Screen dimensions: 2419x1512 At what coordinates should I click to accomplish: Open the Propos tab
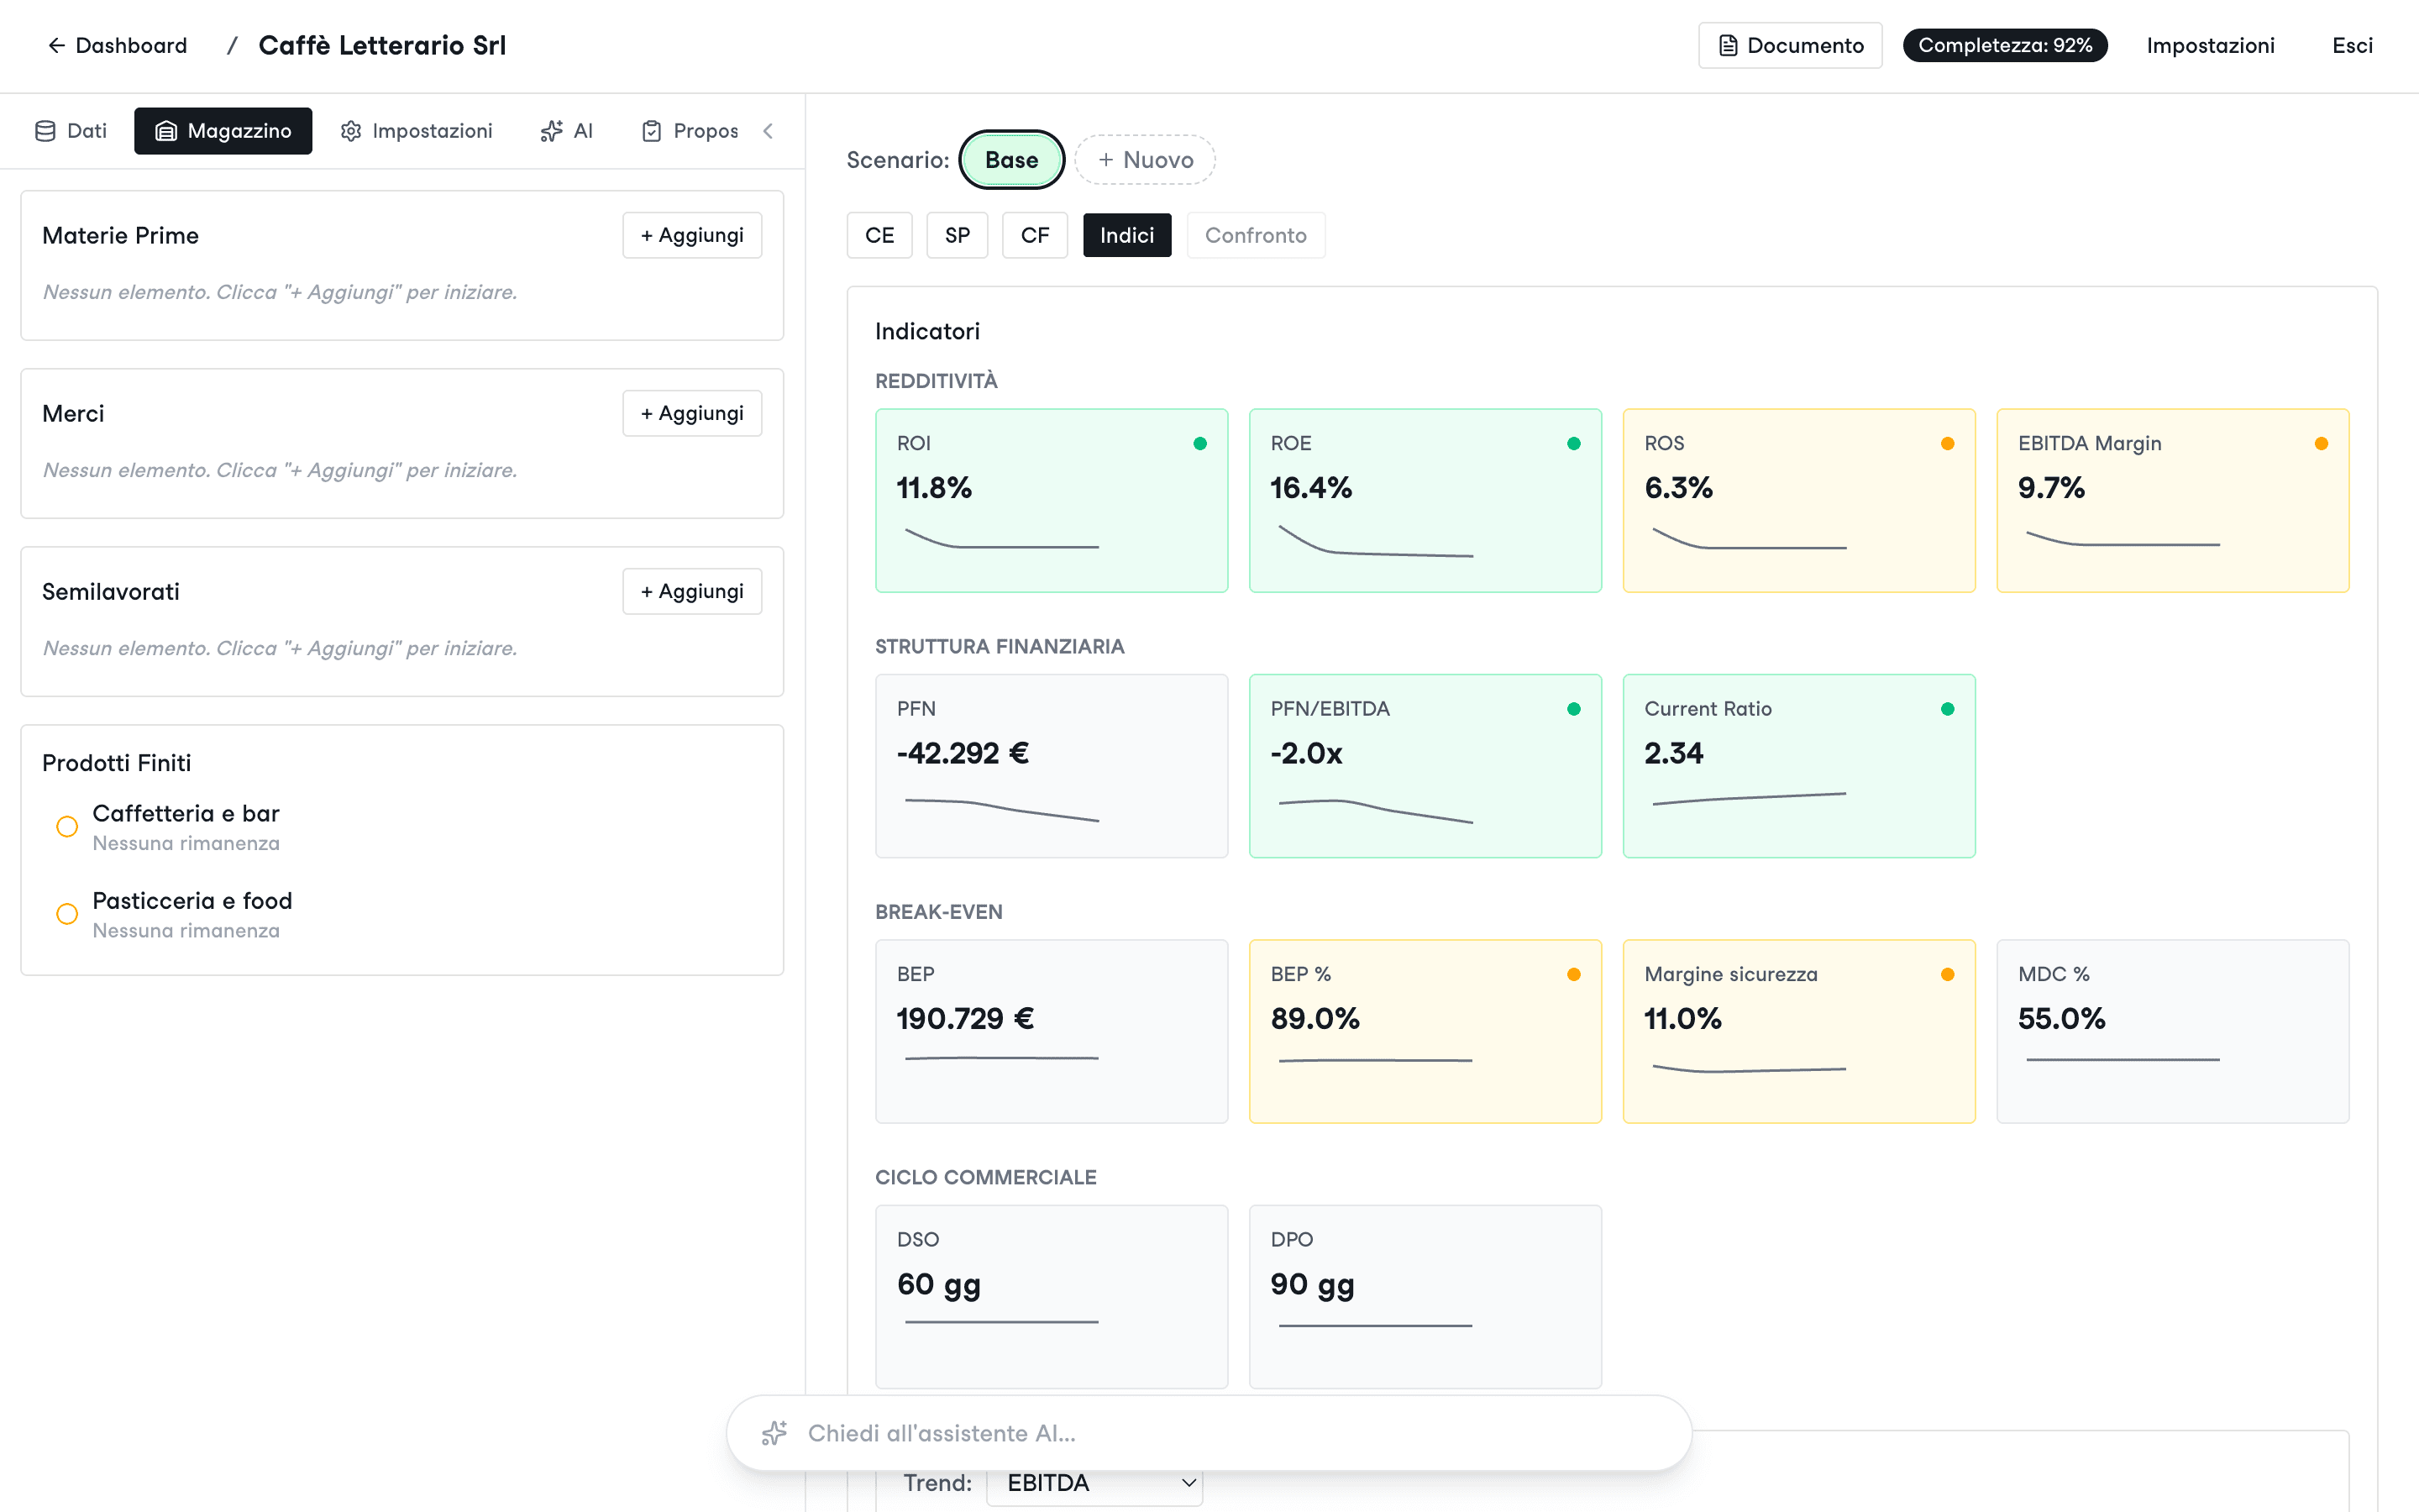coord(690,131)
